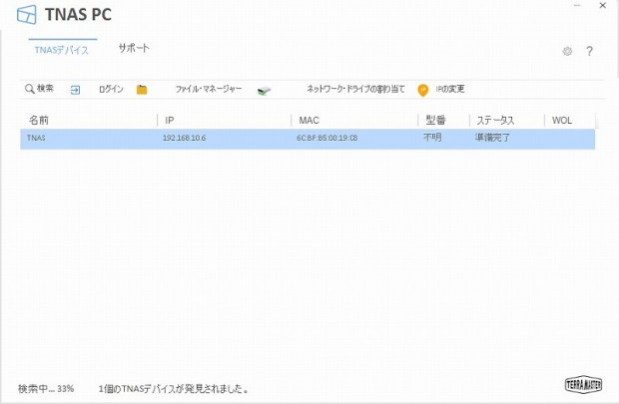Click the 準備完了 status cell

coord(492,138)
